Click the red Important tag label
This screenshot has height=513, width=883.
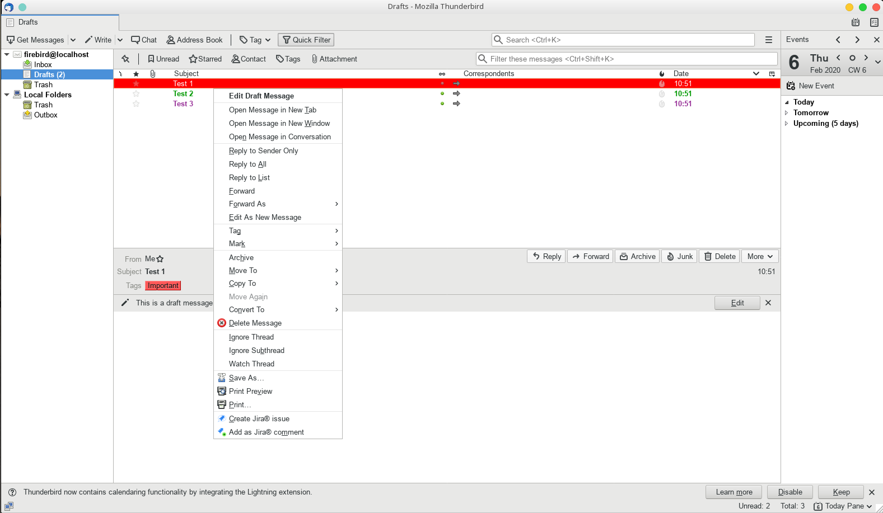pyautogui.click(x=163, y=285)
